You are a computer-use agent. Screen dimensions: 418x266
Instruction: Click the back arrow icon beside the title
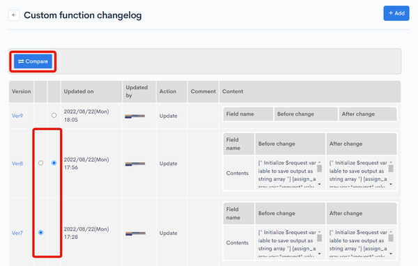pos(14,15)
